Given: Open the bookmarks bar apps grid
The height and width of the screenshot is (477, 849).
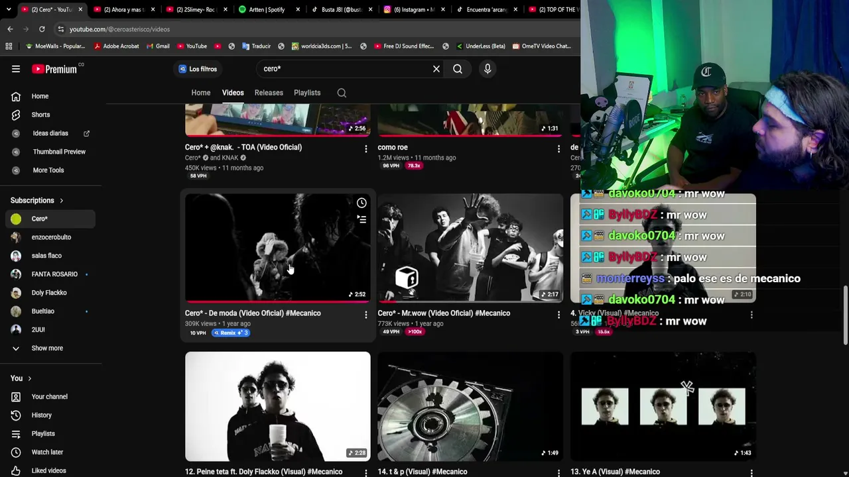Looking at the screenshot, I should 9,46.
